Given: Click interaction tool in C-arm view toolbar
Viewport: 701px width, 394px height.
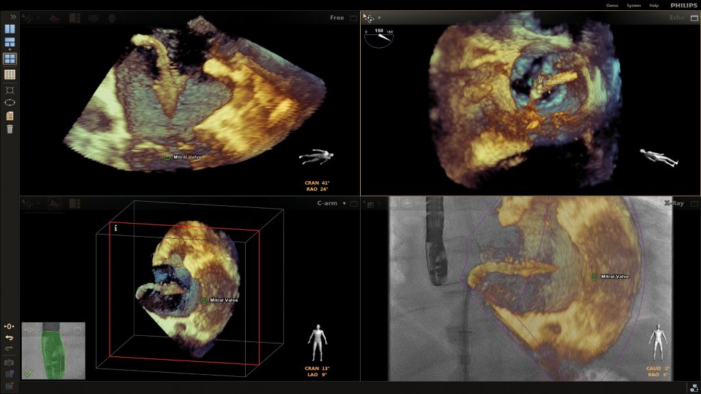Looking at the screenshot, I should coord(27,204).
